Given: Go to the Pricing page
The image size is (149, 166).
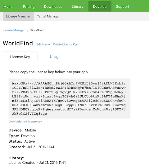Looking at the screenshot, I should pyautogui.click(x=29, y=7).
